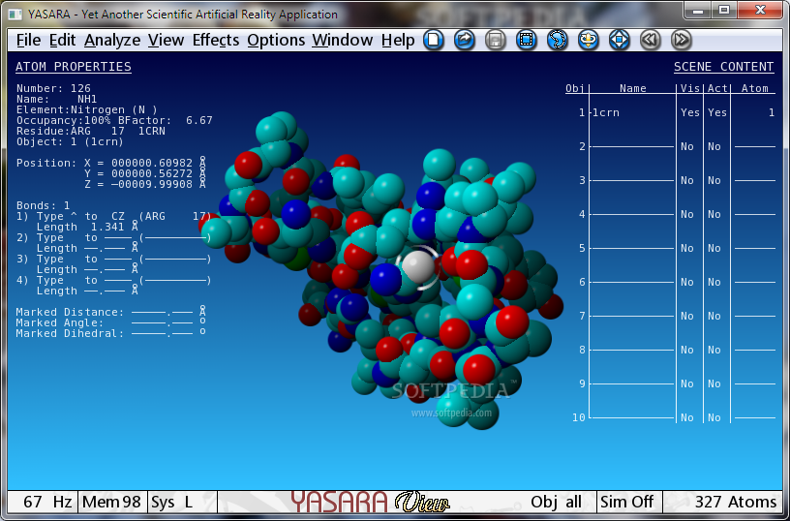The image size is (790, 521).
Task: Toggle Act 'Yes' for object 1crn
Action: click(x=717, y=113)
